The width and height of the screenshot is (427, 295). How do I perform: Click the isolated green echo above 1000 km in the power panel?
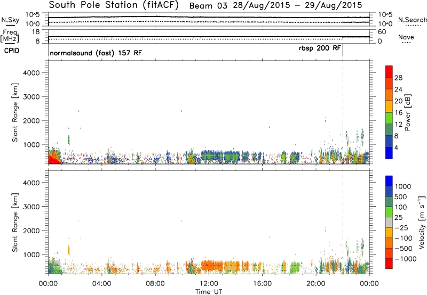point(69,140)
